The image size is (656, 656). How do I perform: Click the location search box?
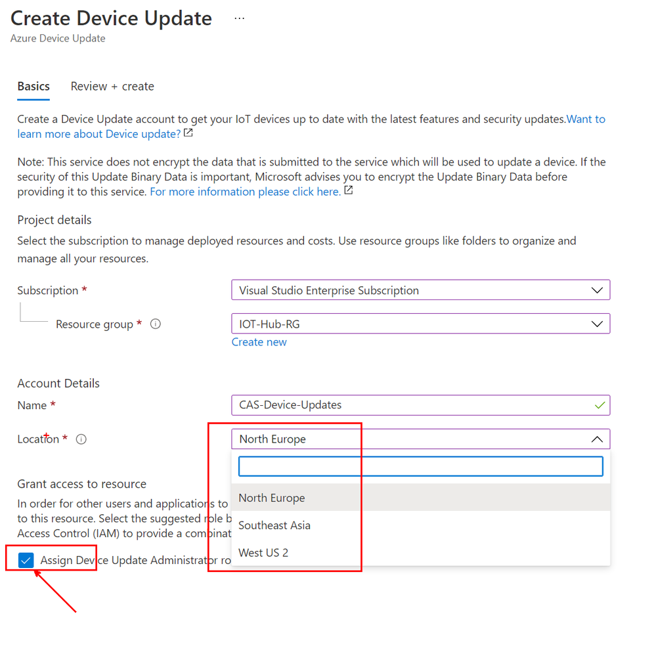[420, 466]
